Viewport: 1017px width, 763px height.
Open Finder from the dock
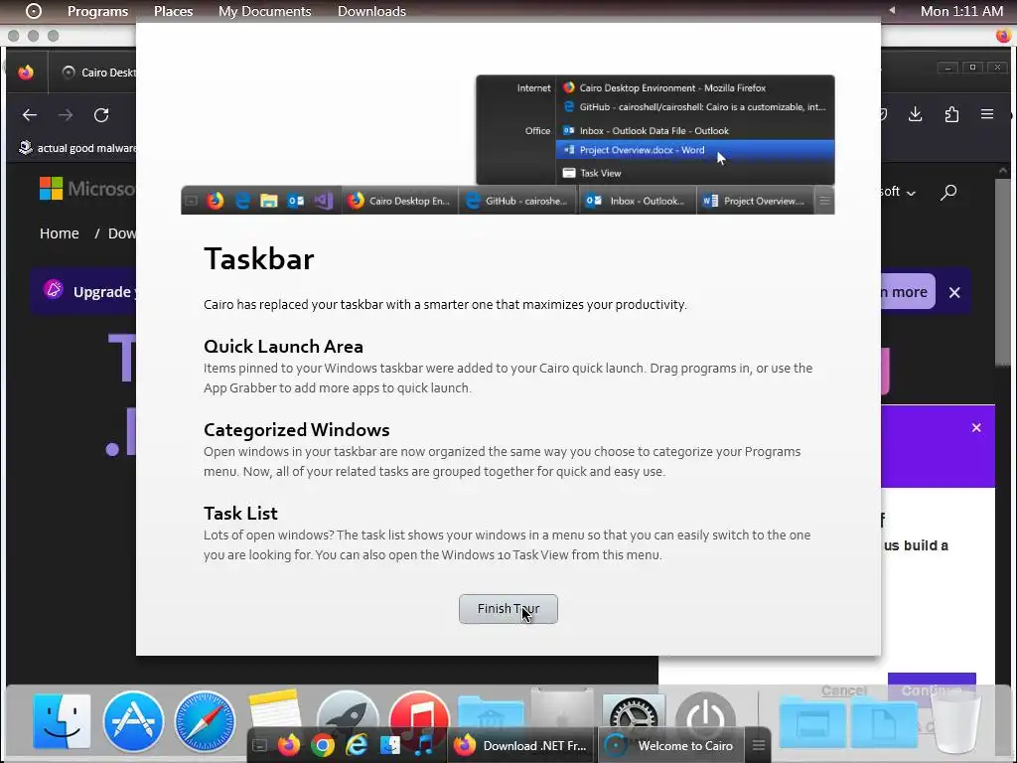(62, 721)
